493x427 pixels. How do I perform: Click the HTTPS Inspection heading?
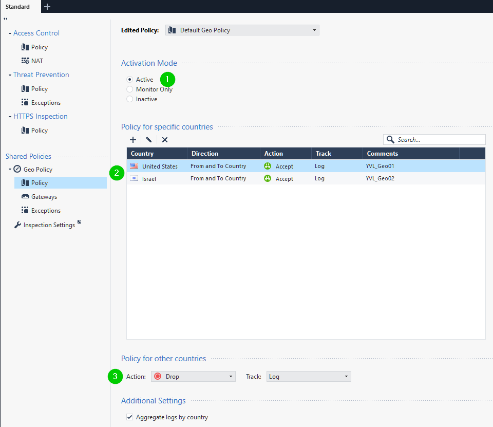(x=40, y=116)
